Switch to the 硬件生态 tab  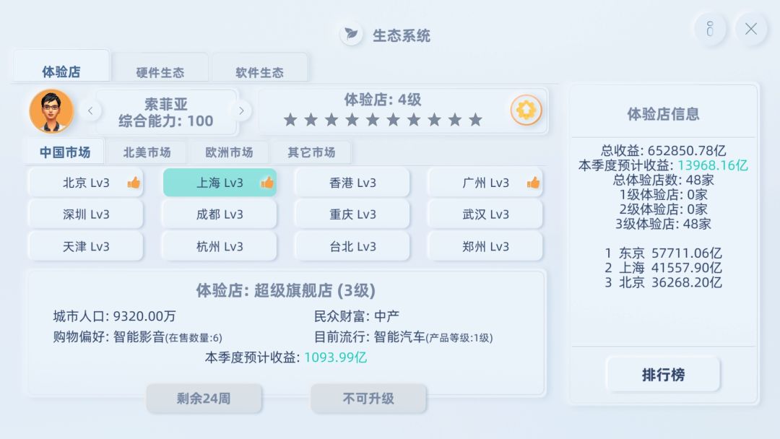[160, 73]
